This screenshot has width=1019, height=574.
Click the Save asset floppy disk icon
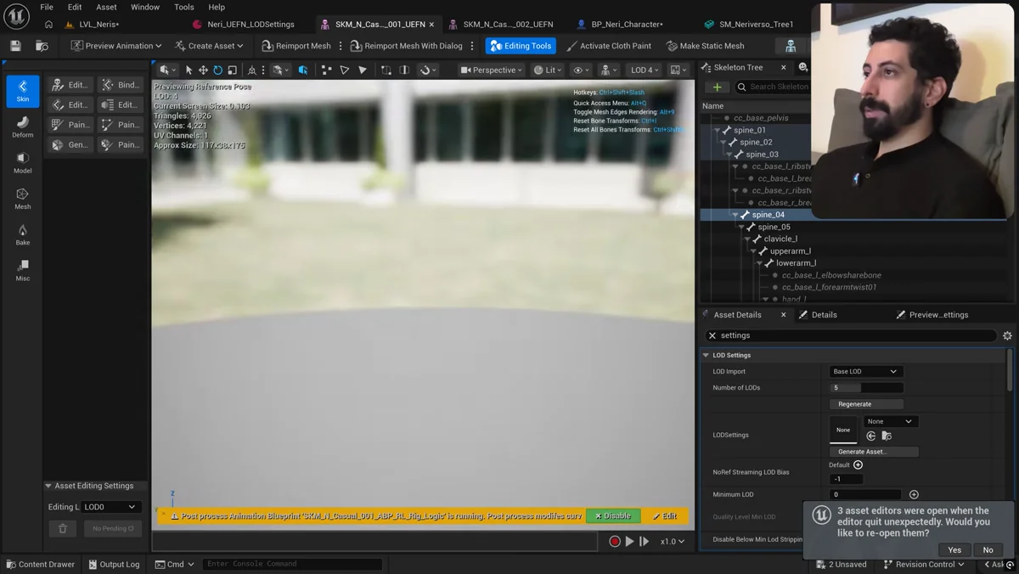pos(15,46)
